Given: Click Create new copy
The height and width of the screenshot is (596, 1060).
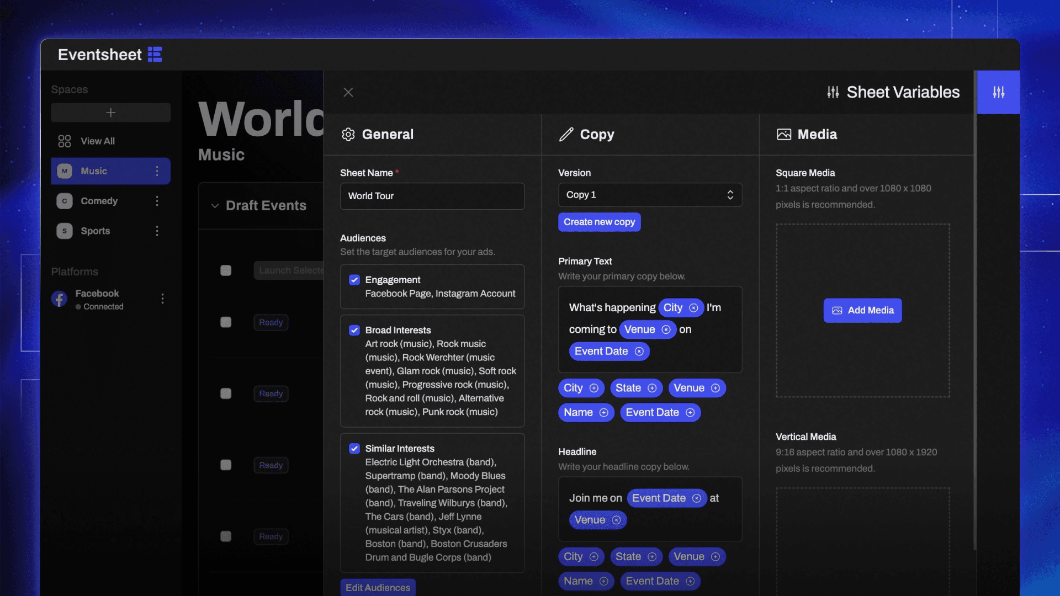Looking at the screenshot, I should tap(599, 222).
